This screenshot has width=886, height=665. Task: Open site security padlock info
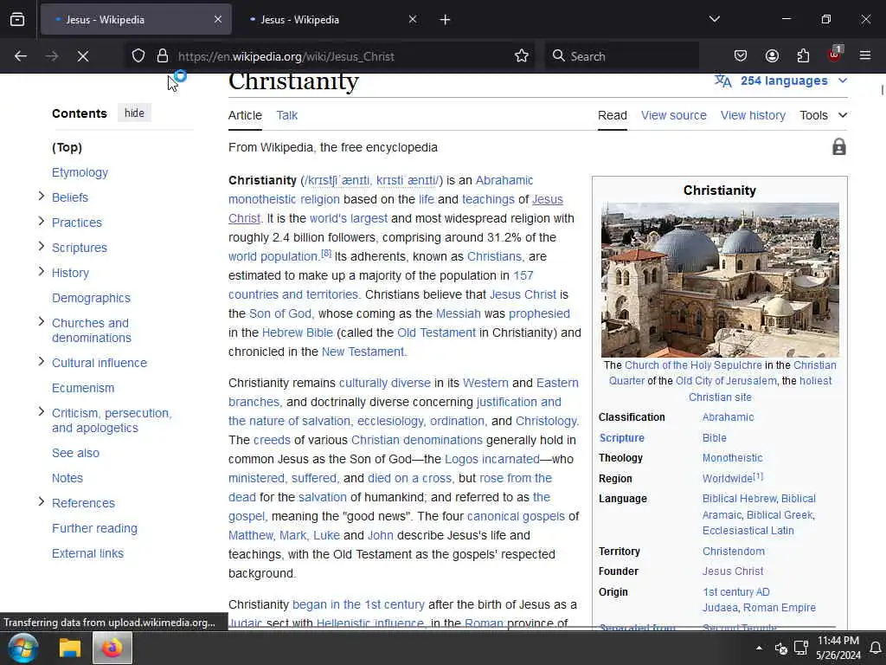tap(163, 56)
